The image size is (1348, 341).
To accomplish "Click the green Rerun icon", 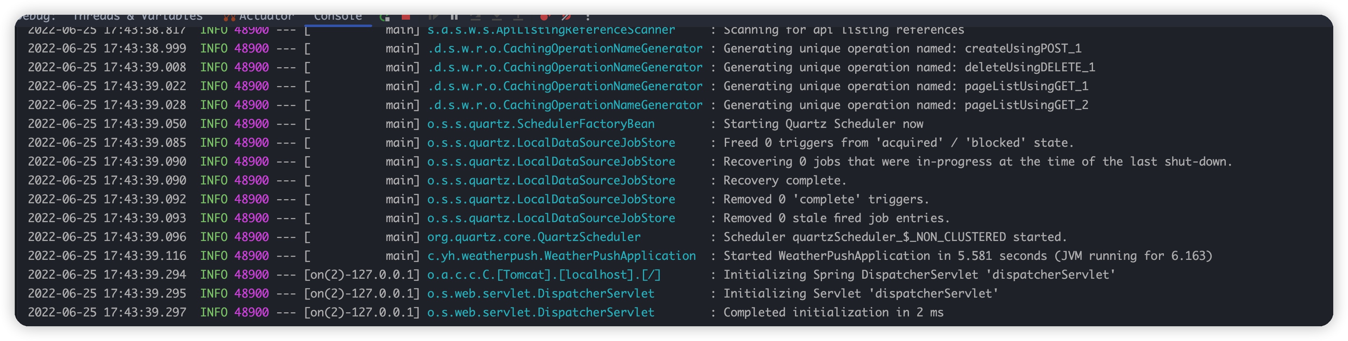I will (385, 17).
